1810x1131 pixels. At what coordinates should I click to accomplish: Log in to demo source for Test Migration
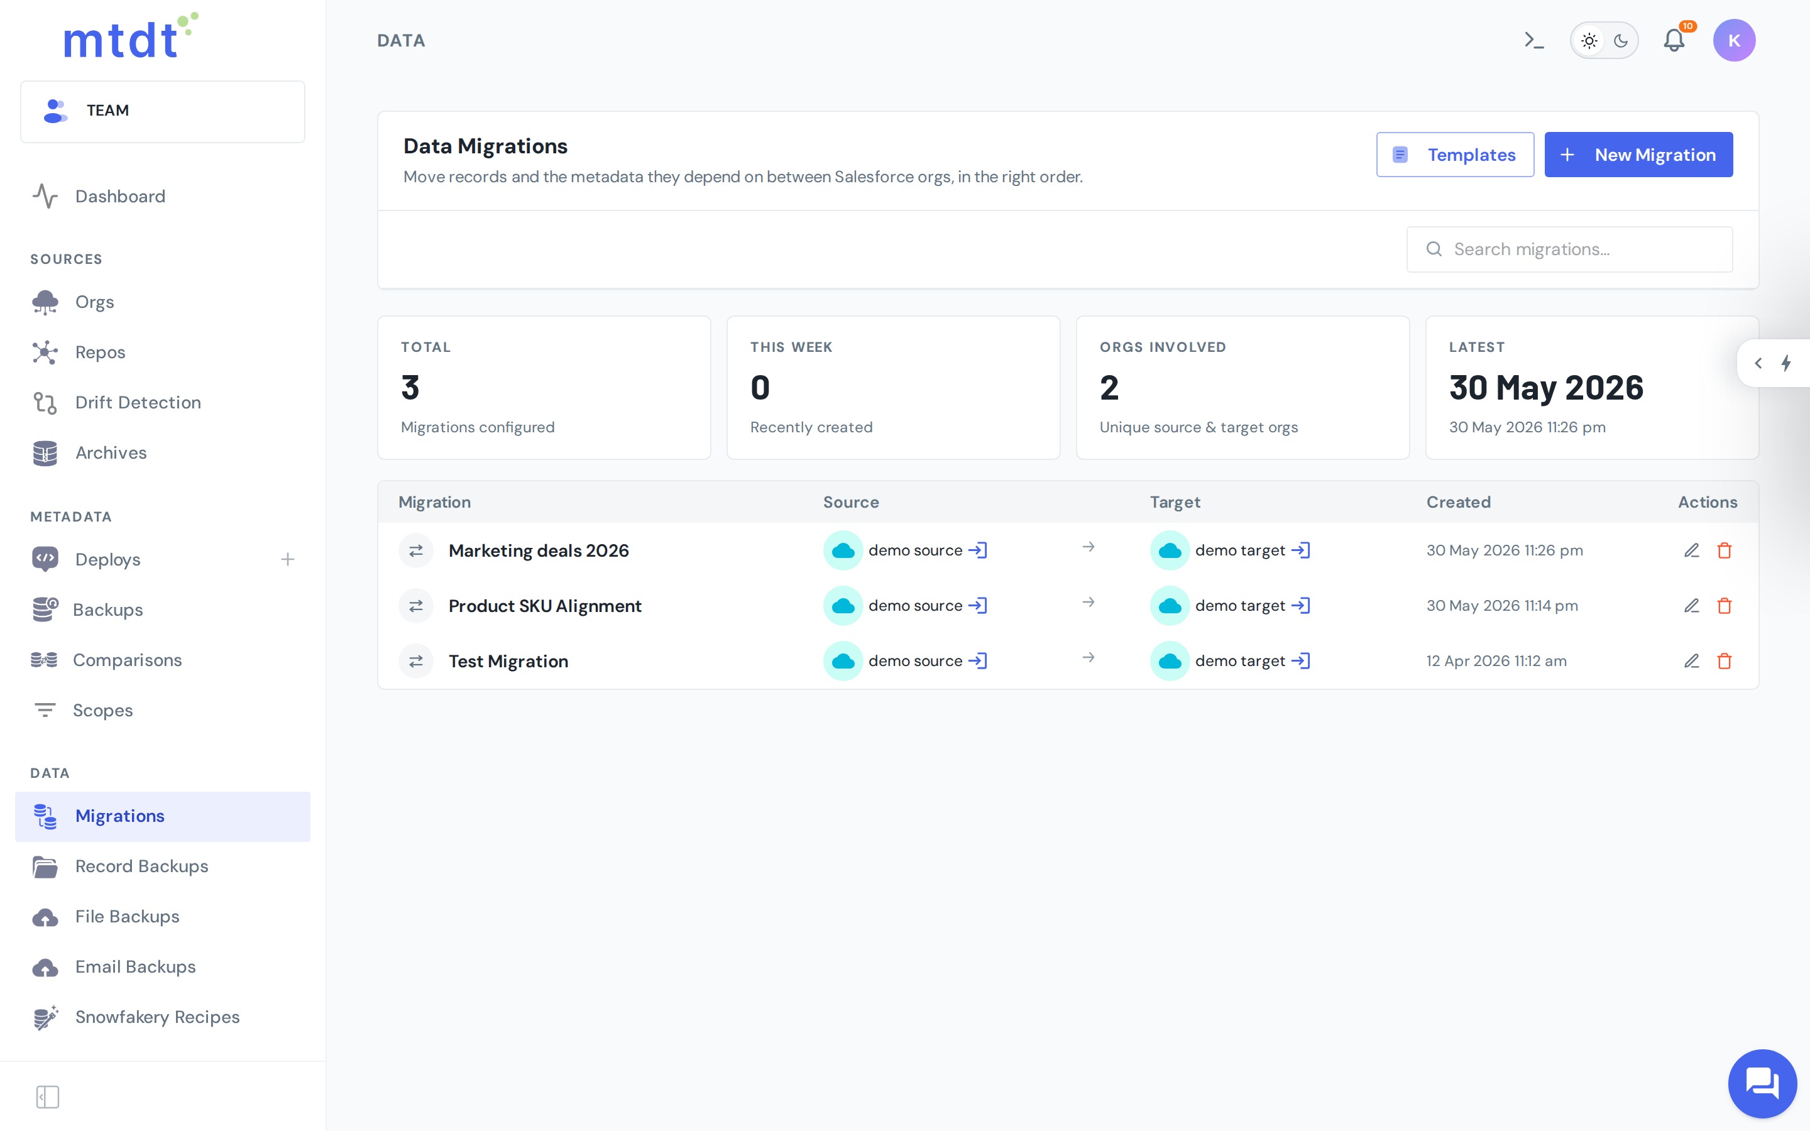[979, 661]
